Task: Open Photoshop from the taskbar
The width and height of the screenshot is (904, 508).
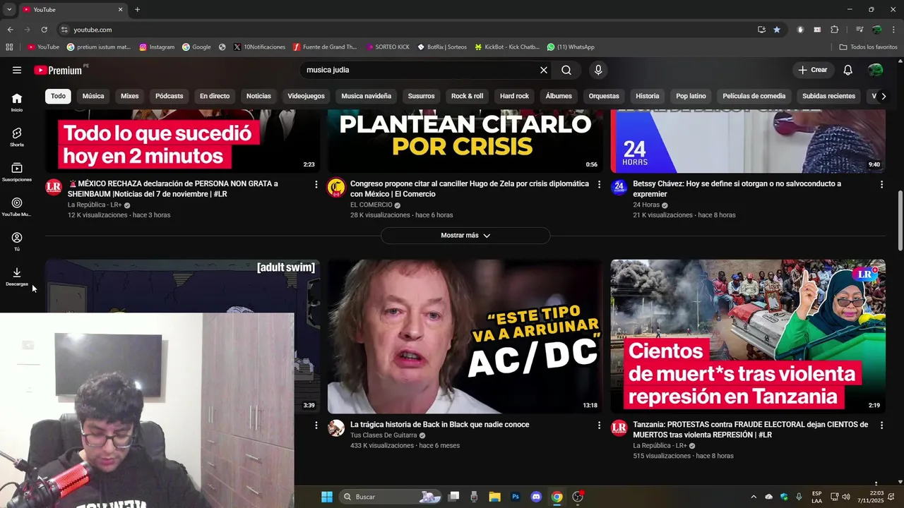Action: click(516, 497)
